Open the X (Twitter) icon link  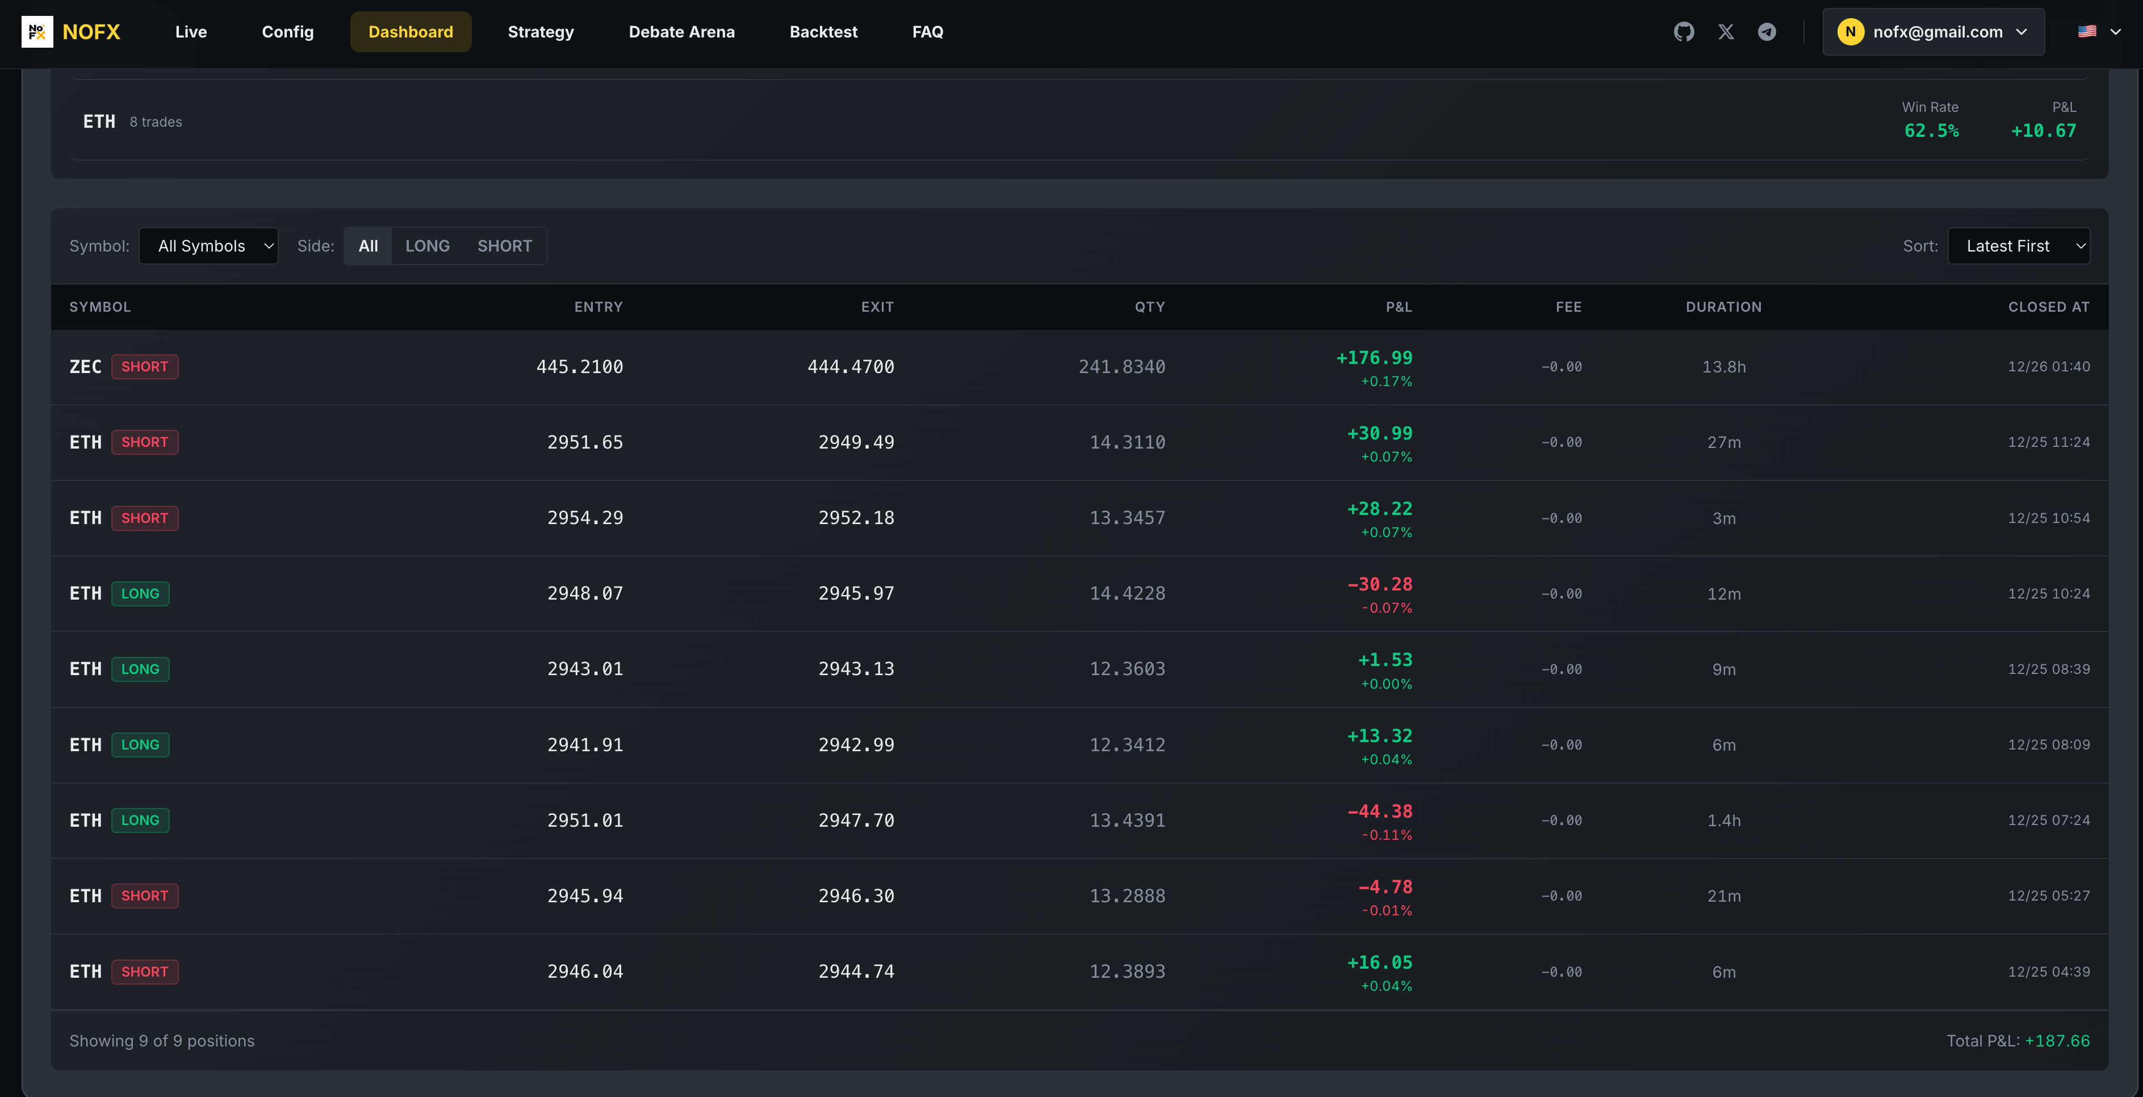(1726, 32)
